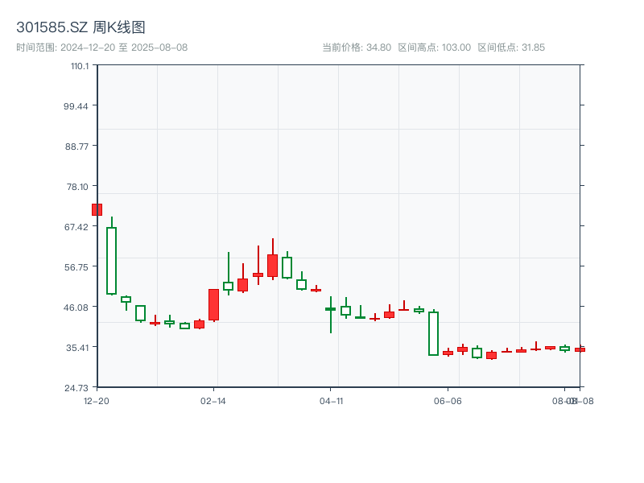Click the y-axis label 67.42
Image resolution: width=644 pixels, height=483 pixels.
[76, 227]
